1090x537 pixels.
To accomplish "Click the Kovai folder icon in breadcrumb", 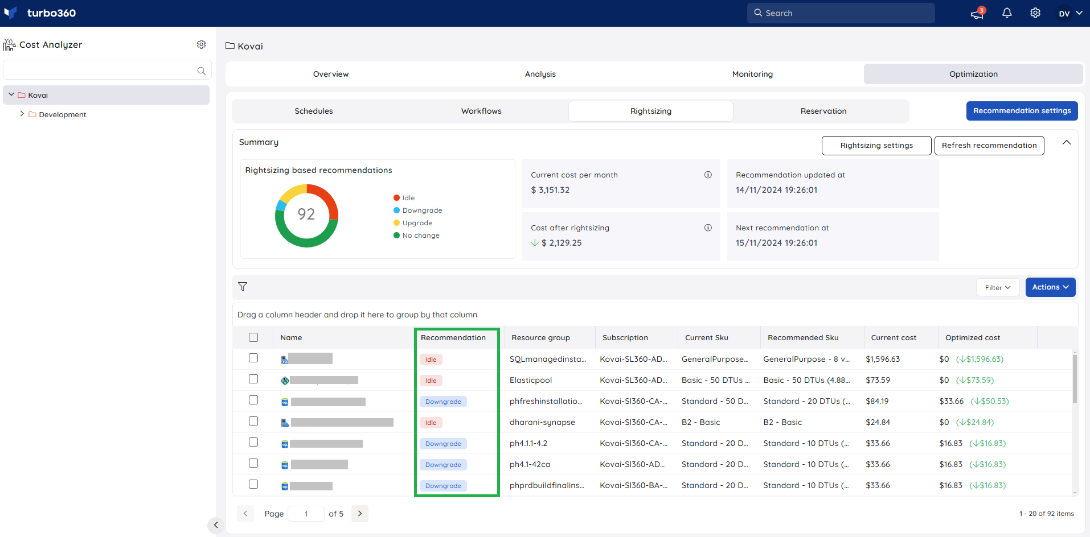I will pos(230,46).
